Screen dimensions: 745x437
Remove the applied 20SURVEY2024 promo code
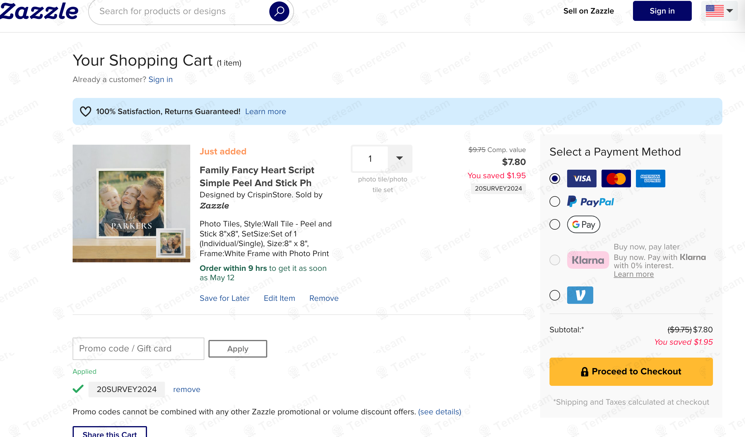click(187, 389)
